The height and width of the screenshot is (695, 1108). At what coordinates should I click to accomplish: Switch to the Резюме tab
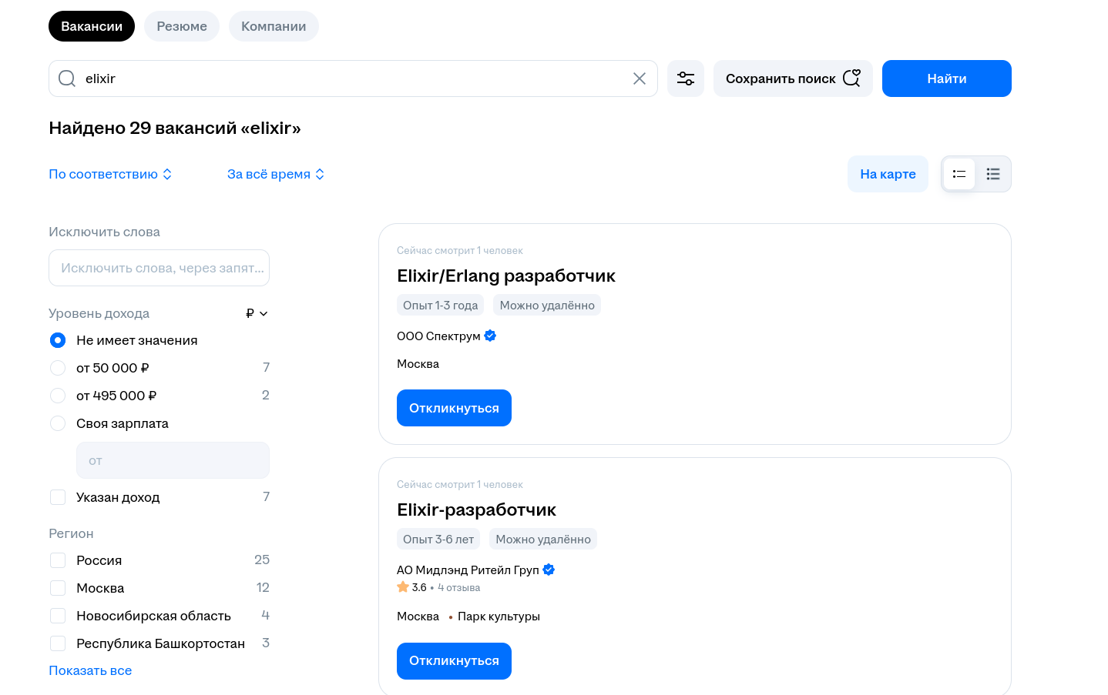tap(182, 26)
